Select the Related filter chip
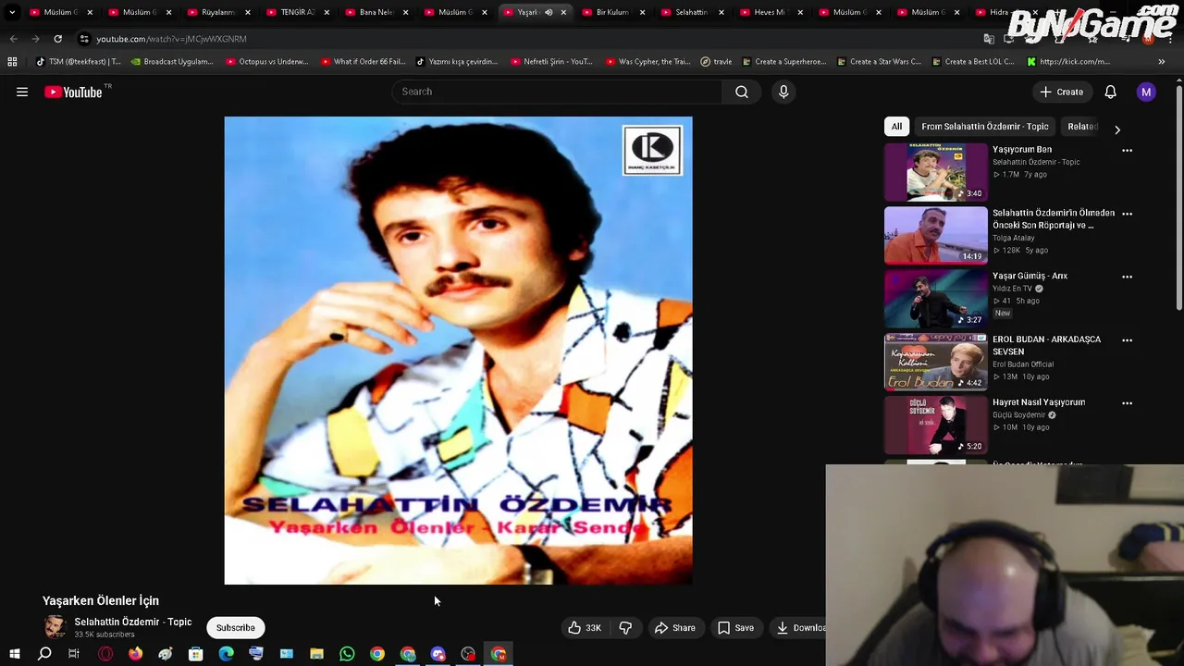The width and height of the screenshot is (1184, 666). [x=1082, y=127]
